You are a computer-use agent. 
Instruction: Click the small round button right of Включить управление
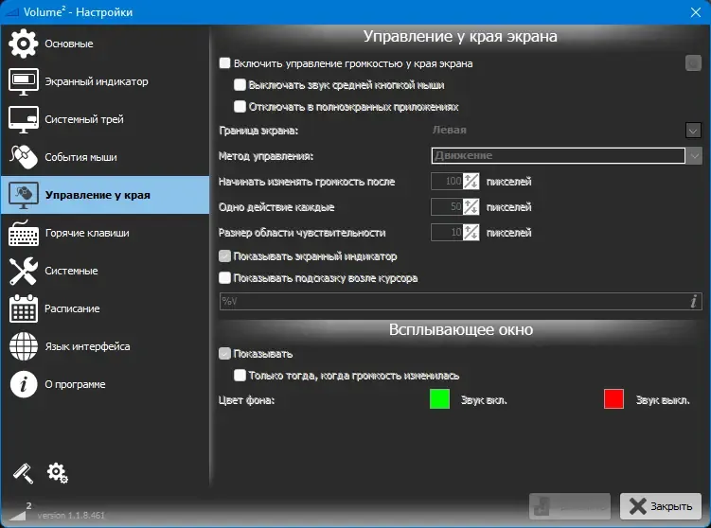point(693,63)
